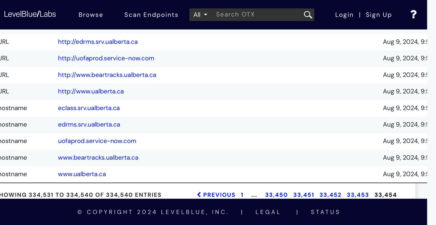Open the Browse menu item
The width and height of the screenshot is (436, 225).
tap(91, 15)
